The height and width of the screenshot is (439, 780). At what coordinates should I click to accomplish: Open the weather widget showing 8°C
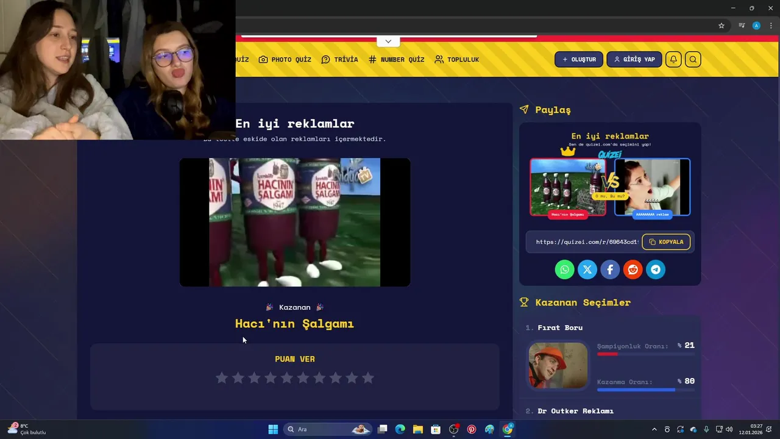tap(27, 429)
